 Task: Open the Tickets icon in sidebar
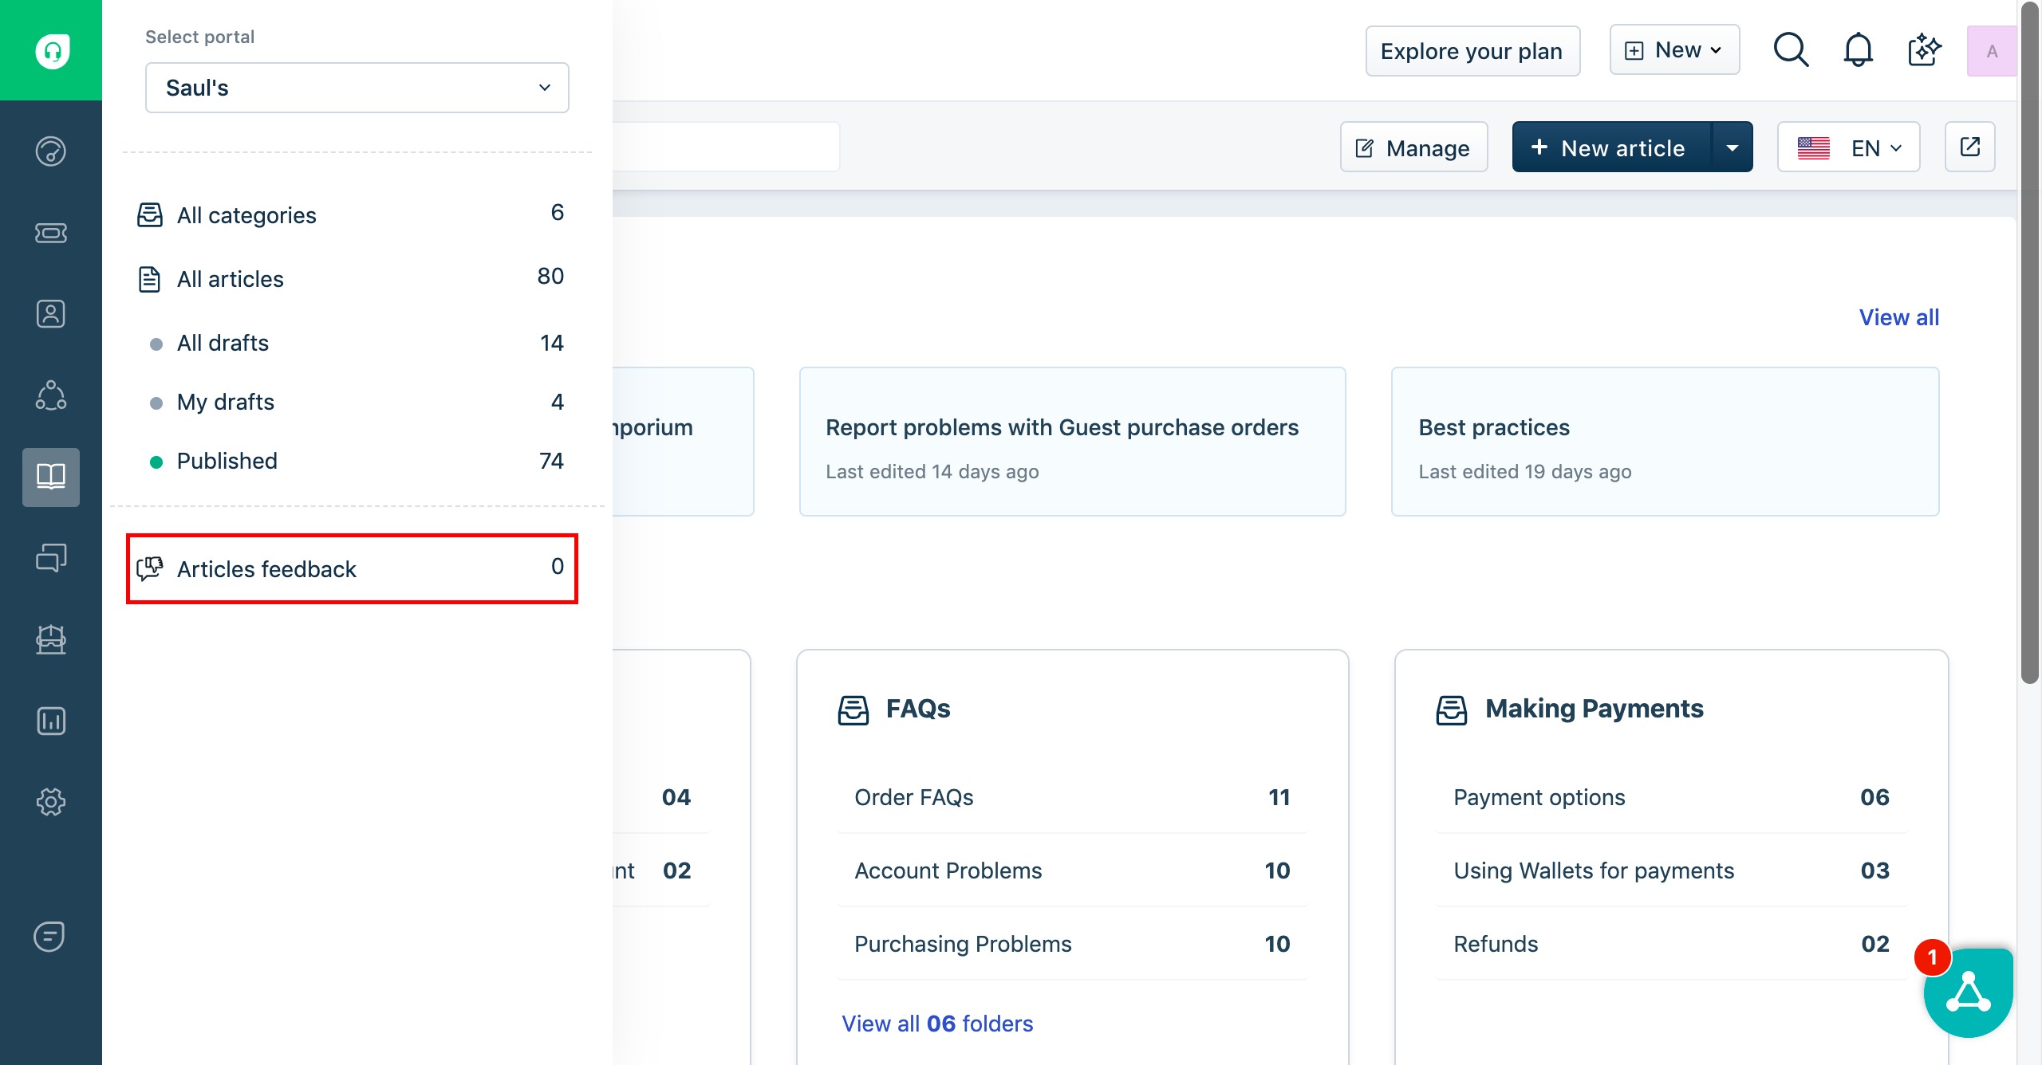point(51,233)
